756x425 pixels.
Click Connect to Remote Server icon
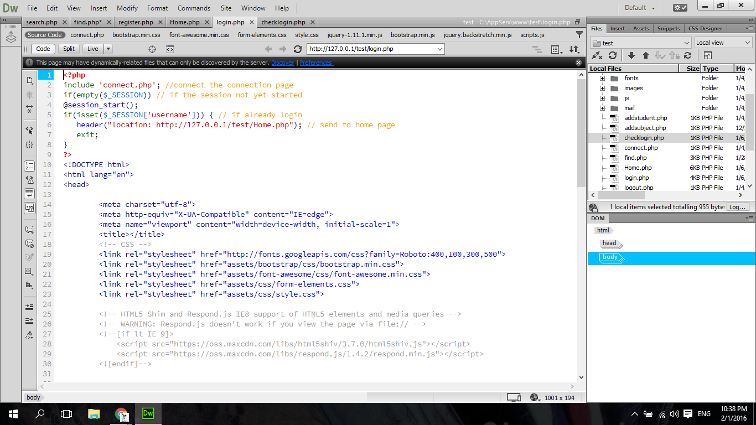597,55
